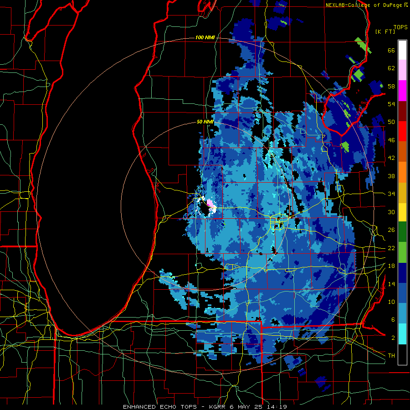410x410 pixels.
Task: Click the legend value 58
Action: tap(391, 86)
